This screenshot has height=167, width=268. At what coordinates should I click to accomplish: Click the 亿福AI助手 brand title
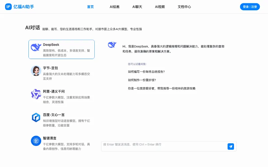point(23,7)
